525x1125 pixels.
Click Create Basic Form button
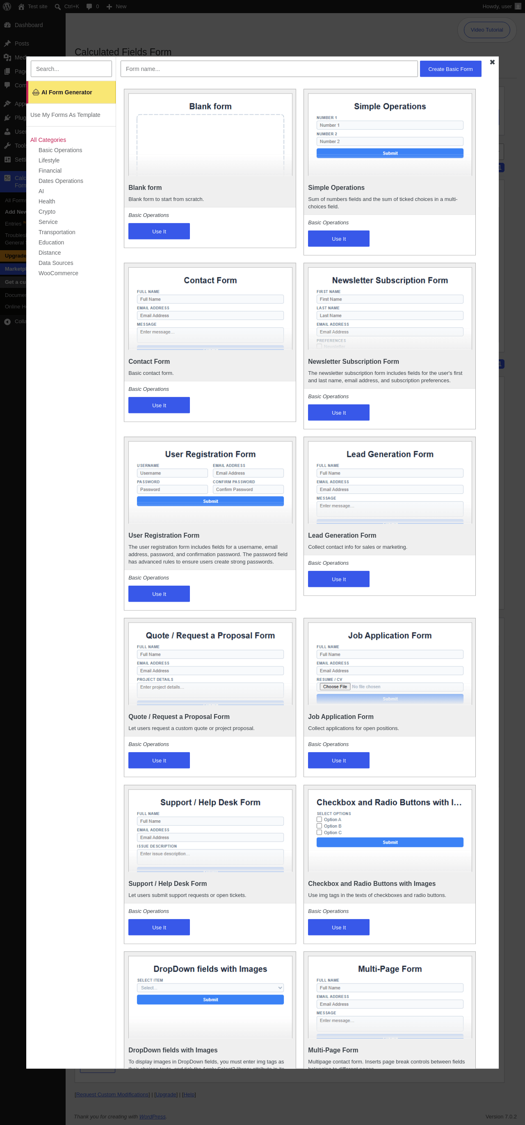tap(450, 69)
